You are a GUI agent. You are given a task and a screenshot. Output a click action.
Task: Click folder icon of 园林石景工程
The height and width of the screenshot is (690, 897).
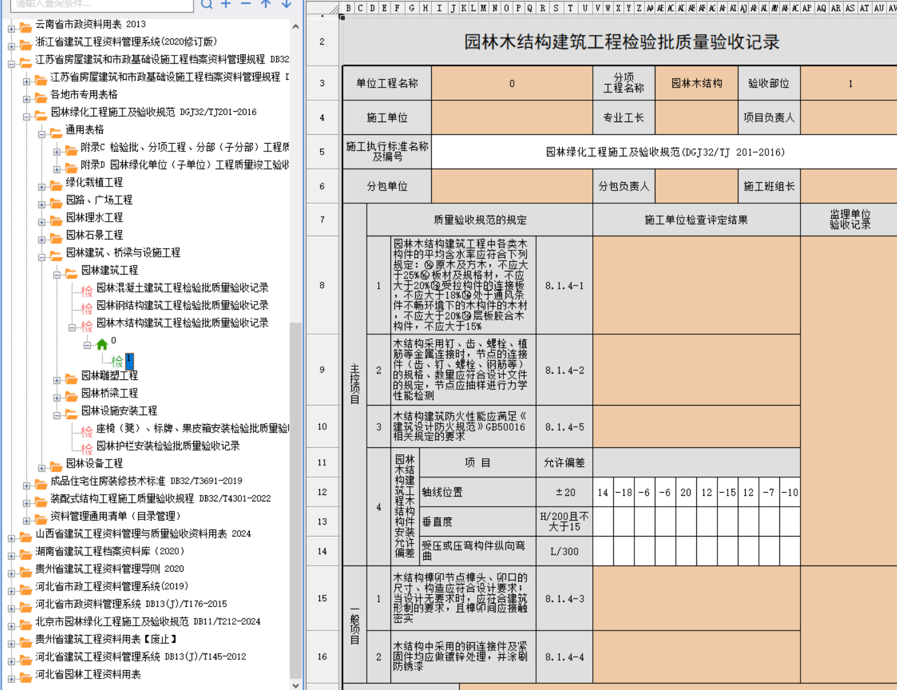point(56,238)
